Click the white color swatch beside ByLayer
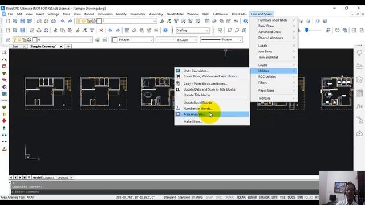The height and width of the screenshot is (205, 365). [115, 40]
